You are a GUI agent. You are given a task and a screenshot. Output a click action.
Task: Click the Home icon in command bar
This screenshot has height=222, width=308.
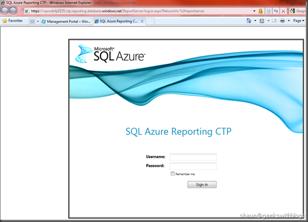[249, 20]
